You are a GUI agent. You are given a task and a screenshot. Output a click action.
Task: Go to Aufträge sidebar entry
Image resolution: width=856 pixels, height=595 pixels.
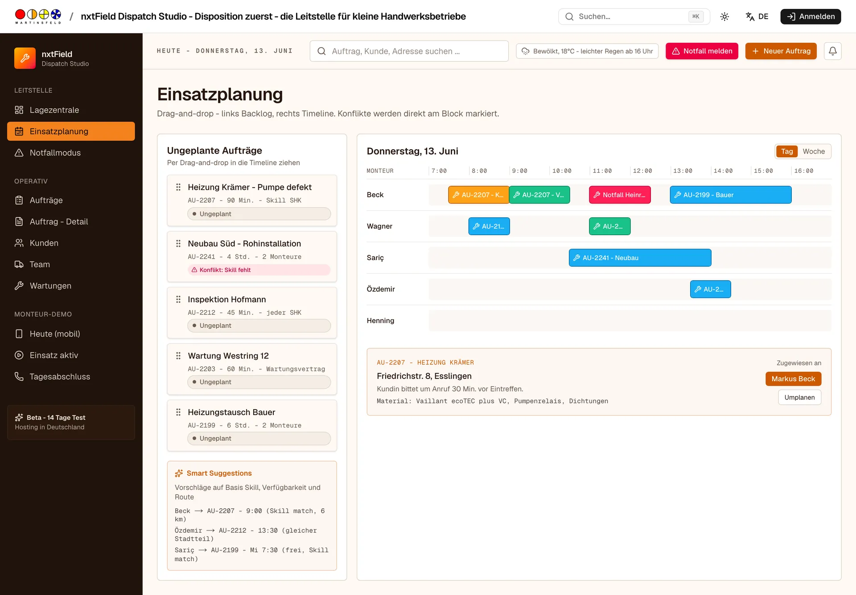(x=71, y=200)
